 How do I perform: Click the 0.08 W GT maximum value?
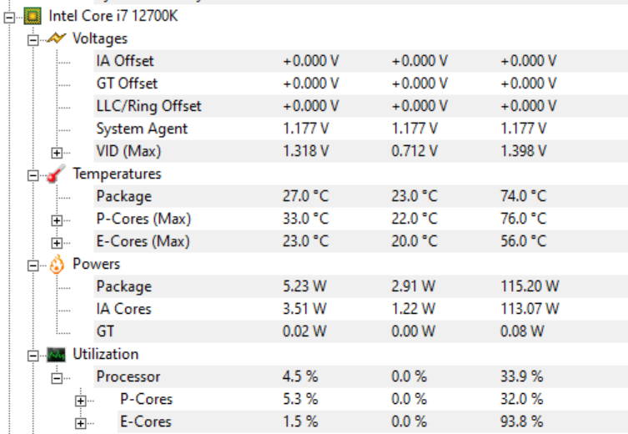(x=522, y=331)
